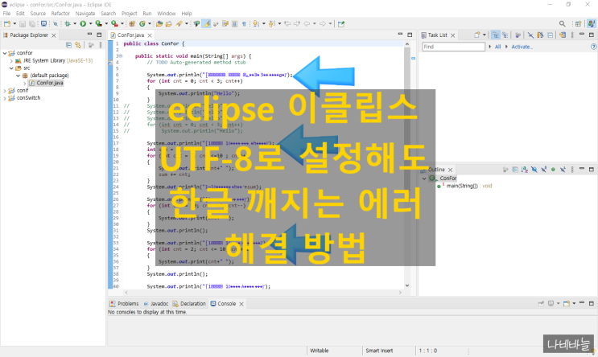
Task: Expand the conSwitch project
Action: [5, 98]
